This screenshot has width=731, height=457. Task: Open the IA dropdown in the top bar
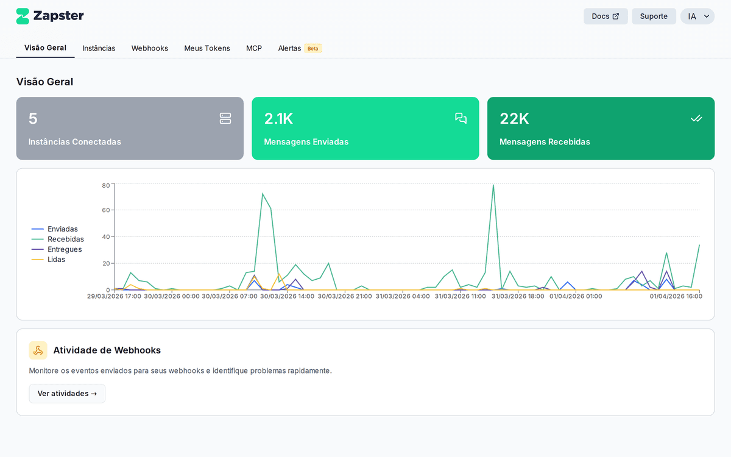click(x=697, y=16)
